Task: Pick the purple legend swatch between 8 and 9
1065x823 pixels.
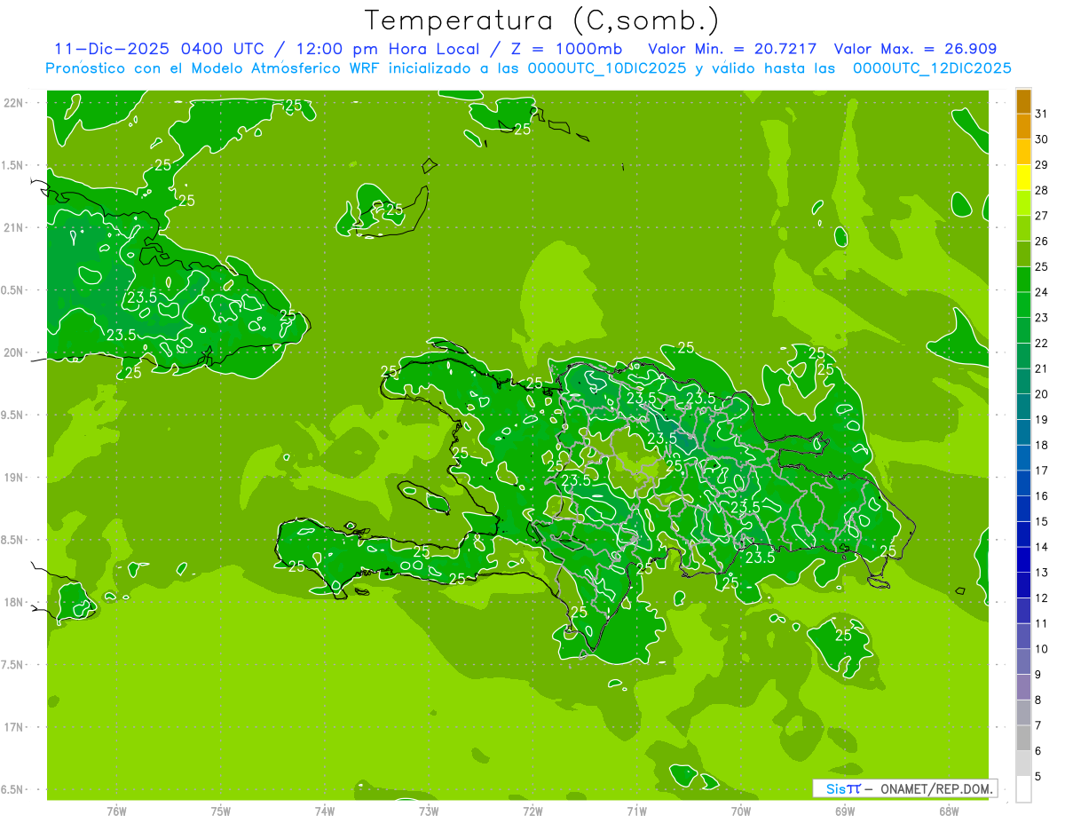Action: coord(1023,687)
